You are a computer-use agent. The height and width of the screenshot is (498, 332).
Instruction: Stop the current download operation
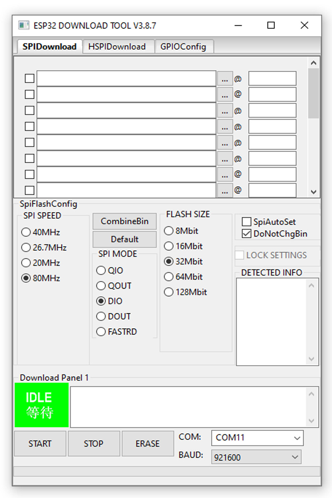[x=94, y=443]
